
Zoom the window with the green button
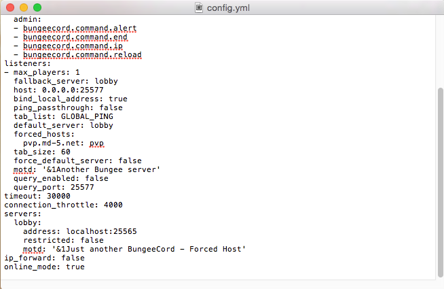coord(37,7)
